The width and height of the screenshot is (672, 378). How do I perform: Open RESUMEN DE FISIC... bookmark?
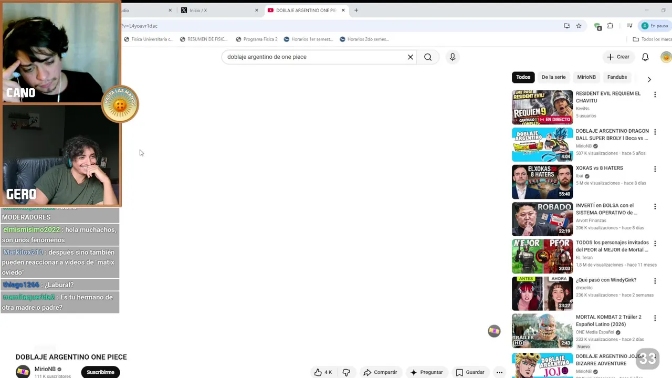(x=204, y=39)
